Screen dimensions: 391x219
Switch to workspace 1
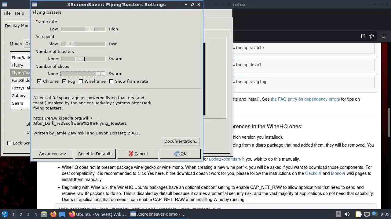[x=13, y=214]
